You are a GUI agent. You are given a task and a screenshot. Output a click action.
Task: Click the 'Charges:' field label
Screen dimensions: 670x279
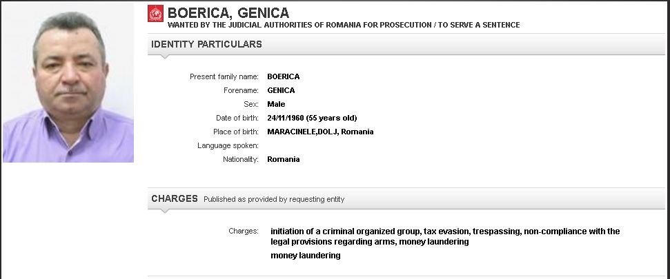[244, 231]
